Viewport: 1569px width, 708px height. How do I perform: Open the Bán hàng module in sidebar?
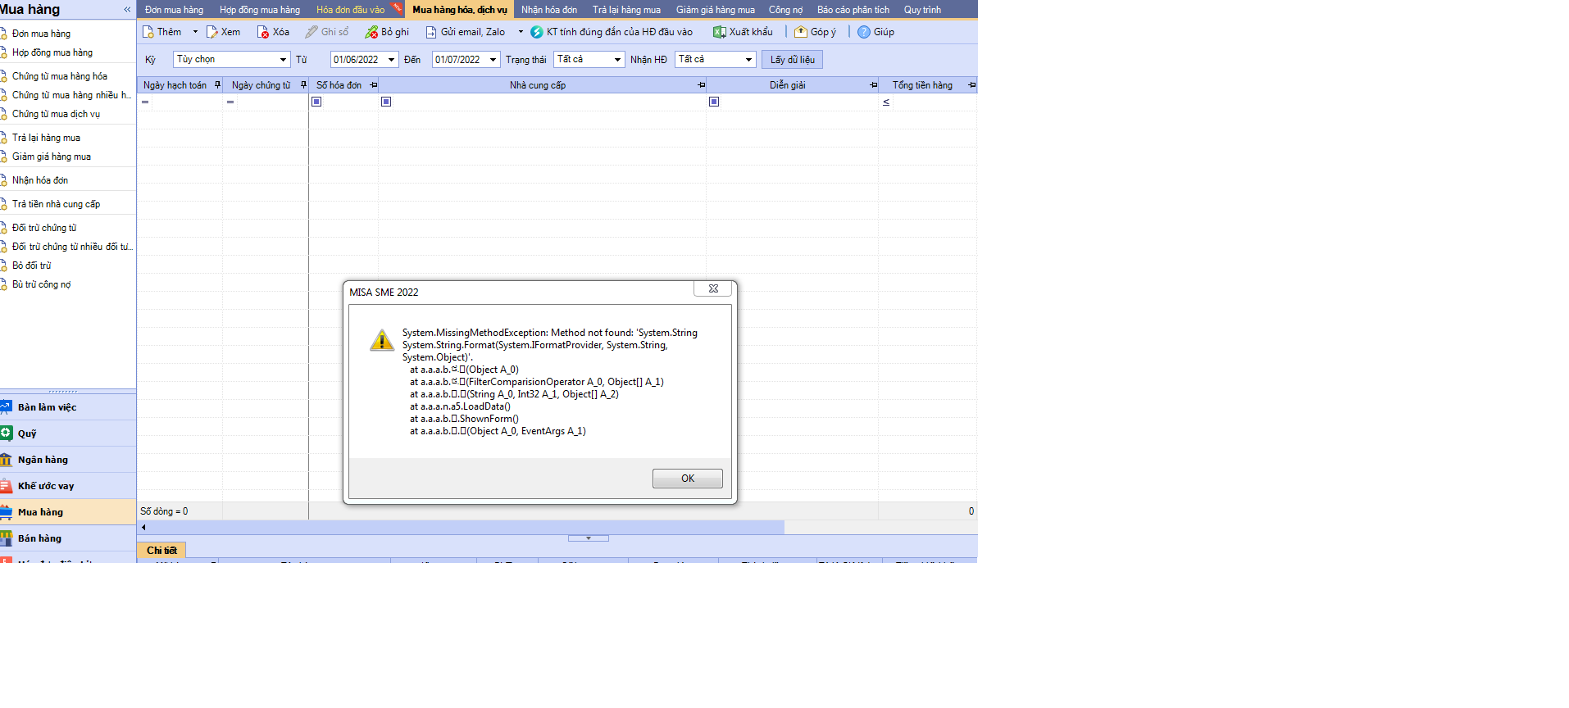[68, 538]
